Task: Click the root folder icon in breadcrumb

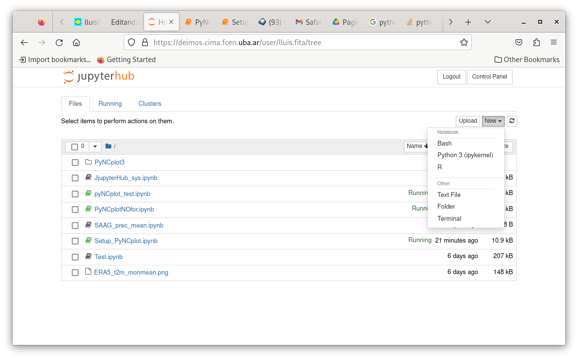Action: tap(108, 147)
